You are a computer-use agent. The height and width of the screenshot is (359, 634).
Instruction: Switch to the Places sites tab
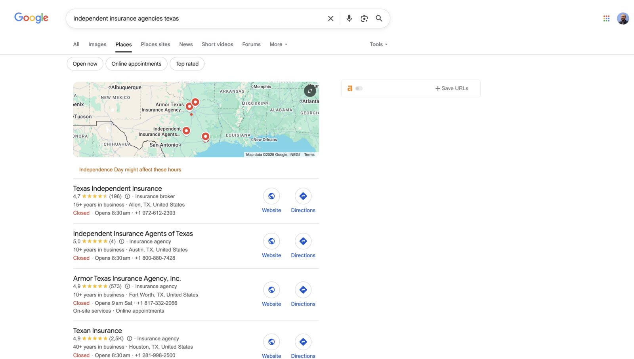tap(155, 44)
